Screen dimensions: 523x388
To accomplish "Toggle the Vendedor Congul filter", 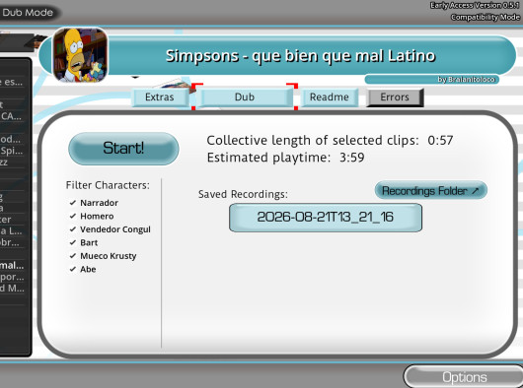I will [111, 229].
